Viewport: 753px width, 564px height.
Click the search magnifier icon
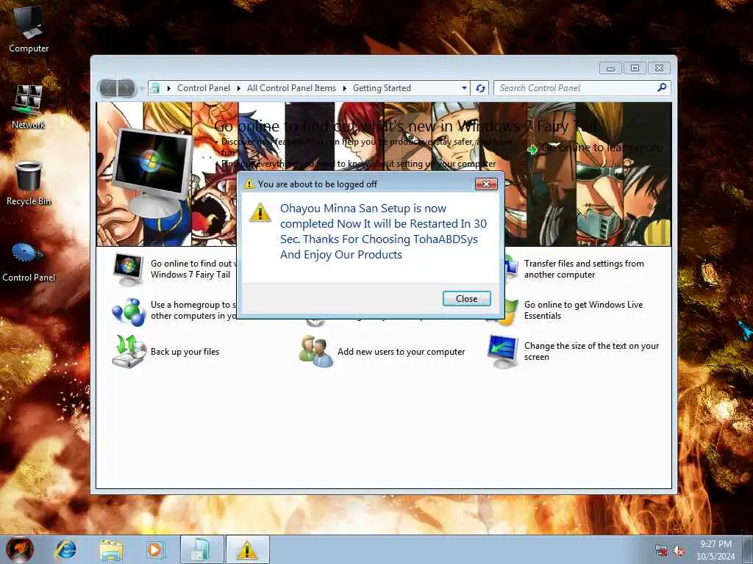tap(662, 87)
